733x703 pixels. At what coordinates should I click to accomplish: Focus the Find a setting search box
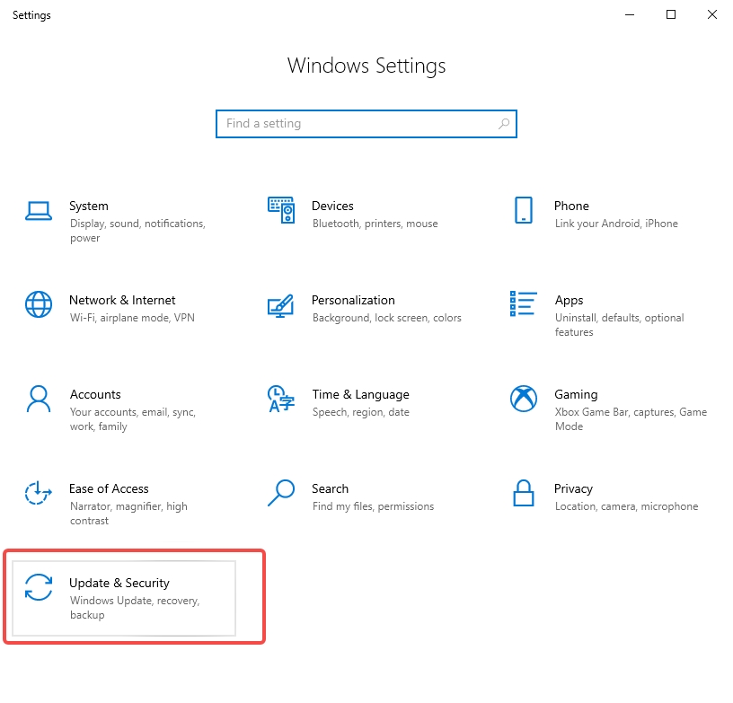point(366,124)
